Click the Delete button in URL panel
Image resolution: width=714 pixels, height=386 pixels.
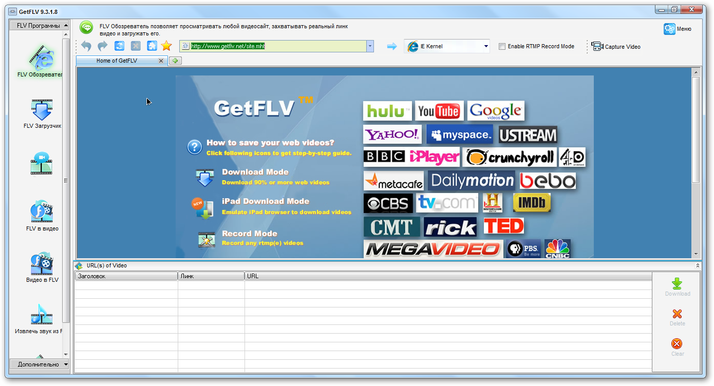point(678,317)
